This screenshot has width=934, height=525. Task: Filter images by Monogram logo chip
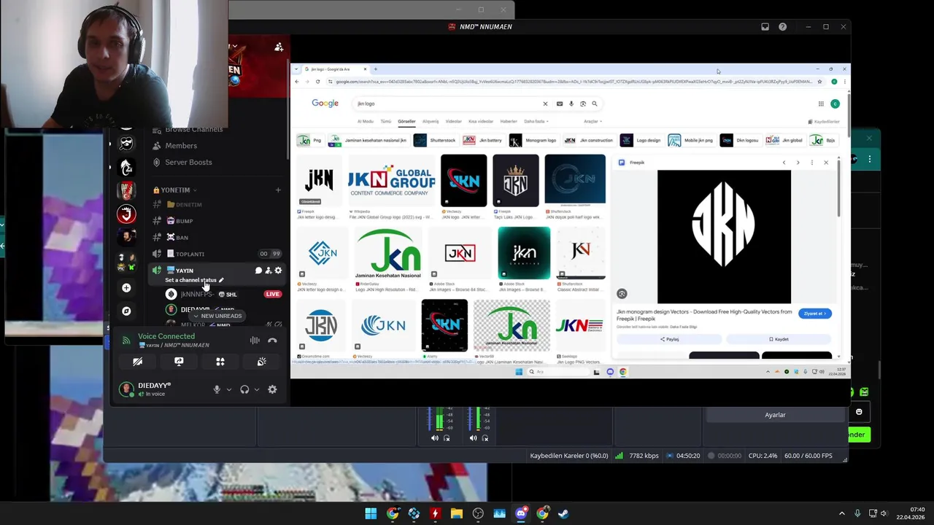click(533, 140)
